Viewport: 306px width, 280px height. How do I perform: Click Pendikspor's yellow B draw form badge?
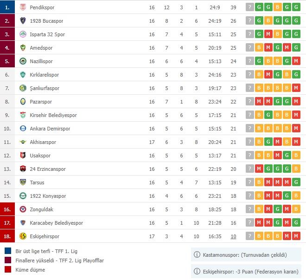click(277, 7)
